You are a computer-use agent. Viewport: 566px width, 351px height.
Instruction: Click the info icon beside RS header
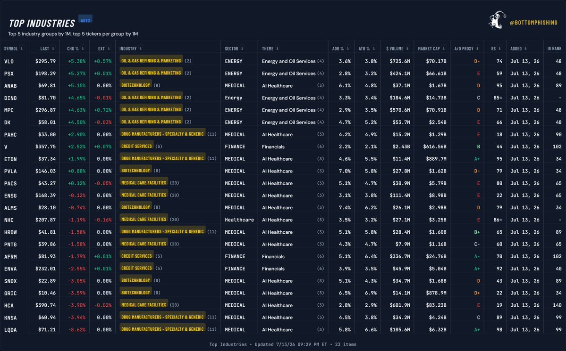tap(499, 48)
